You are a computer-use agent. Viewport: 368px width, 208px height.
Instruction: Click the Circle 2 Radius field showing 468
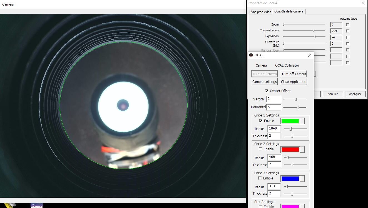[274, 157]
